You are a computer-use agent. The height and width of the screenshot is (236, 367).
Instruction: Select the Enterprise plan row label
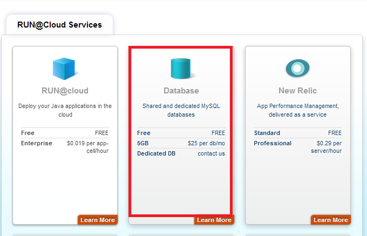[x=37, y=143]
